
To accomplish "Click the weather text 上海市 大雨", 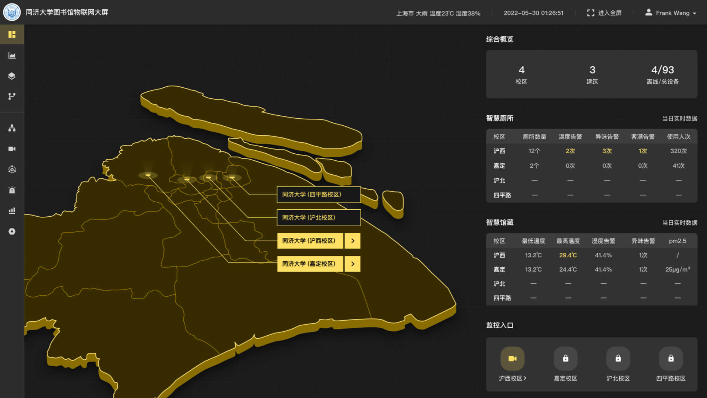I will coord(412,14).
